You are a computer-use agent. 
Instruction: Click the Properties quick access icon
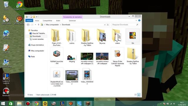(31, 17)
